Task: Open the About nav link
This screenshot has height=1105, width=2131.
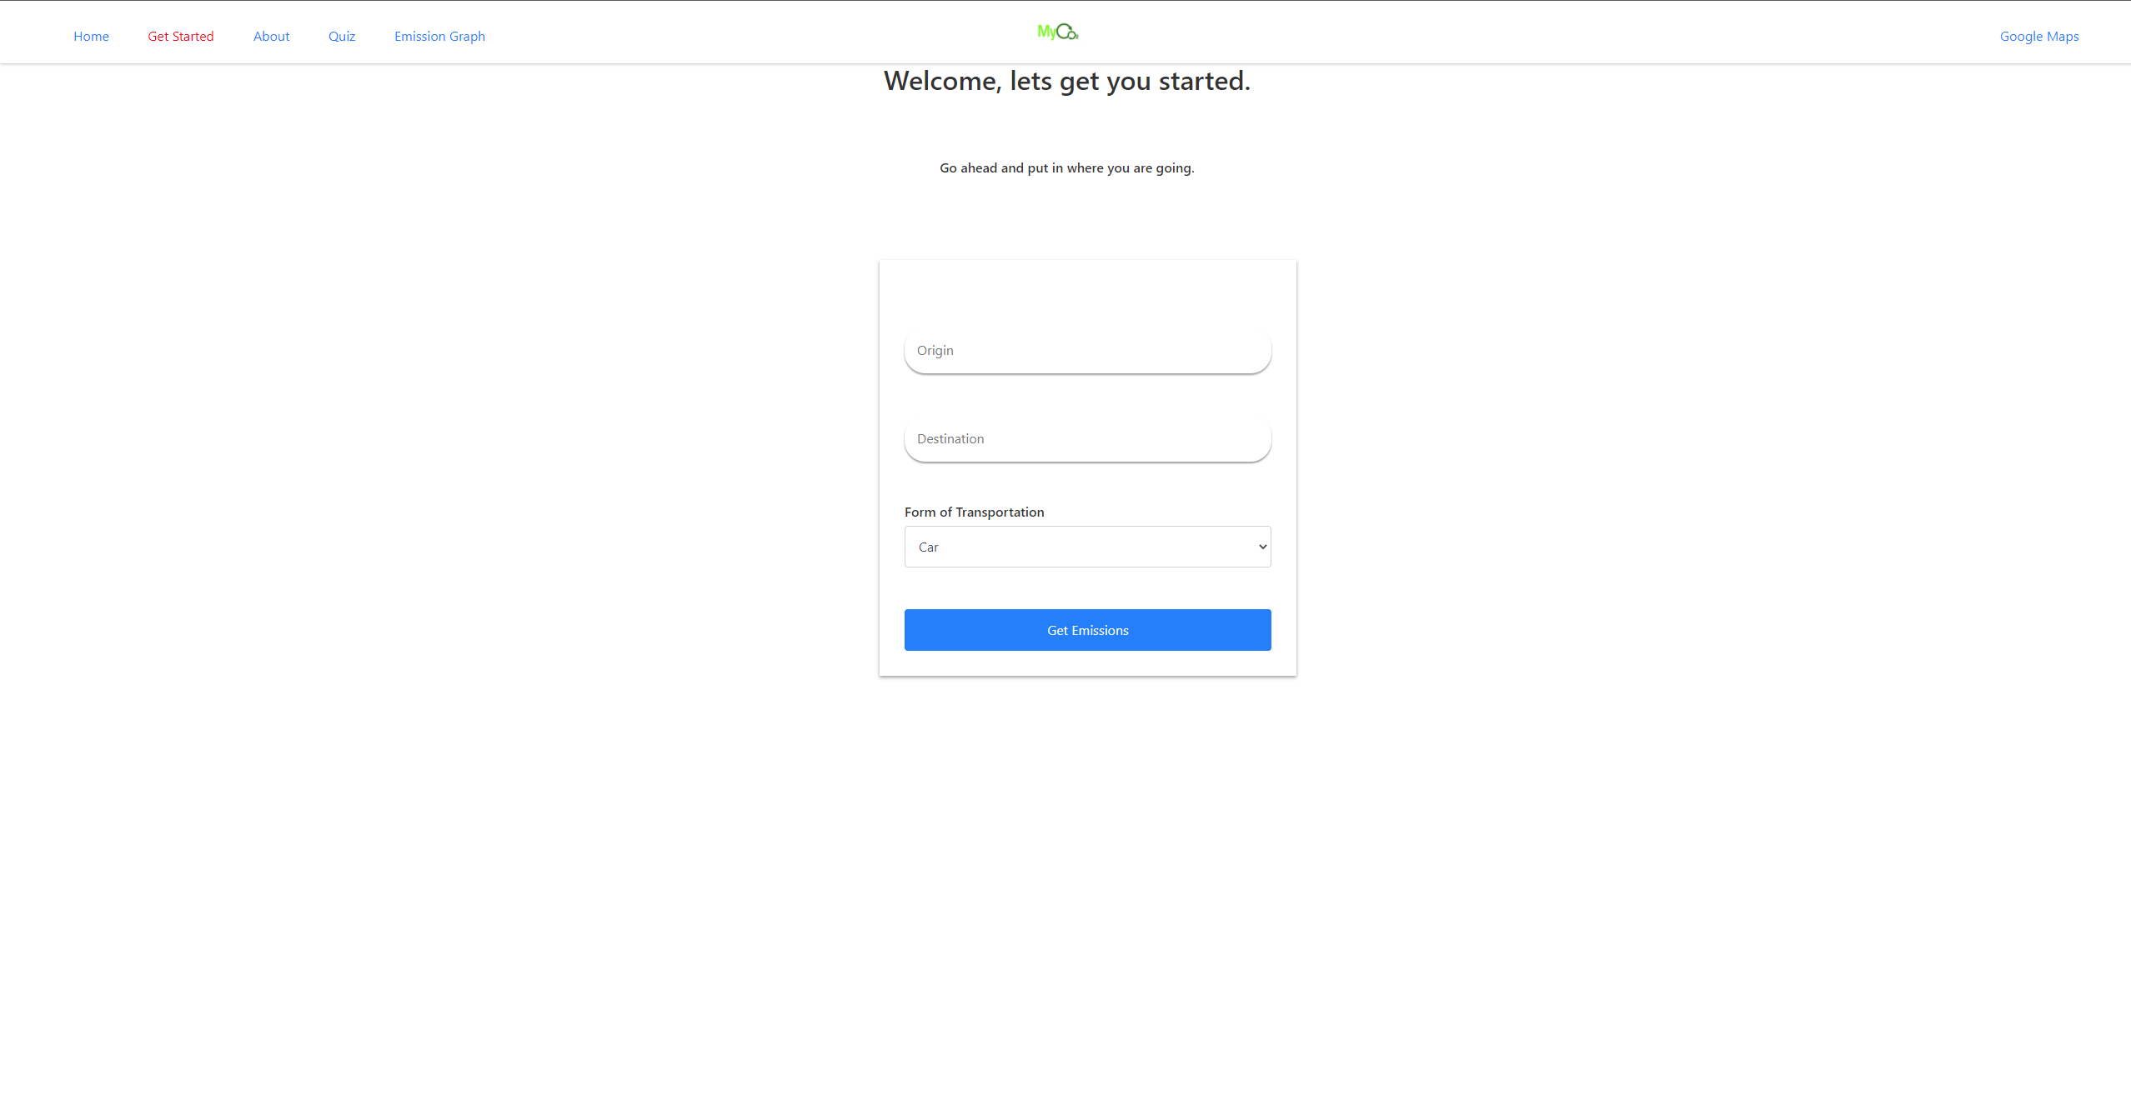Action: 271,36
